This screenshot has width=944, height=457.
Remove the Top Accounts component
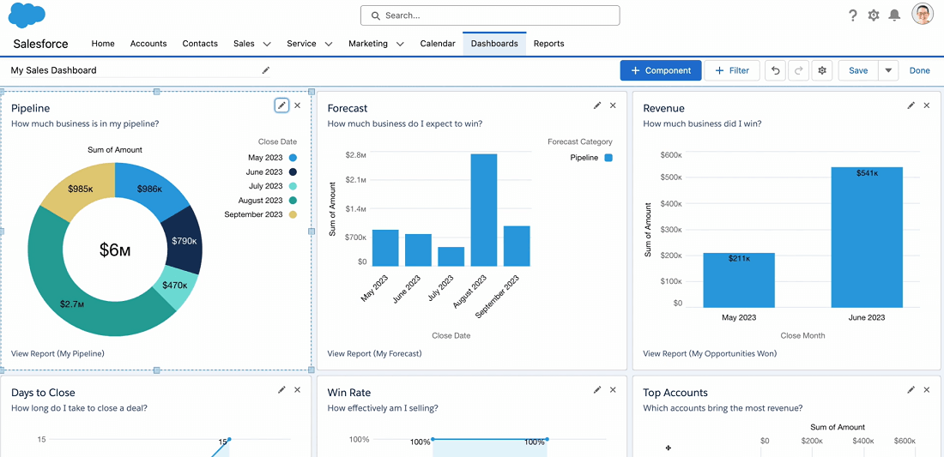coord(927,389)
